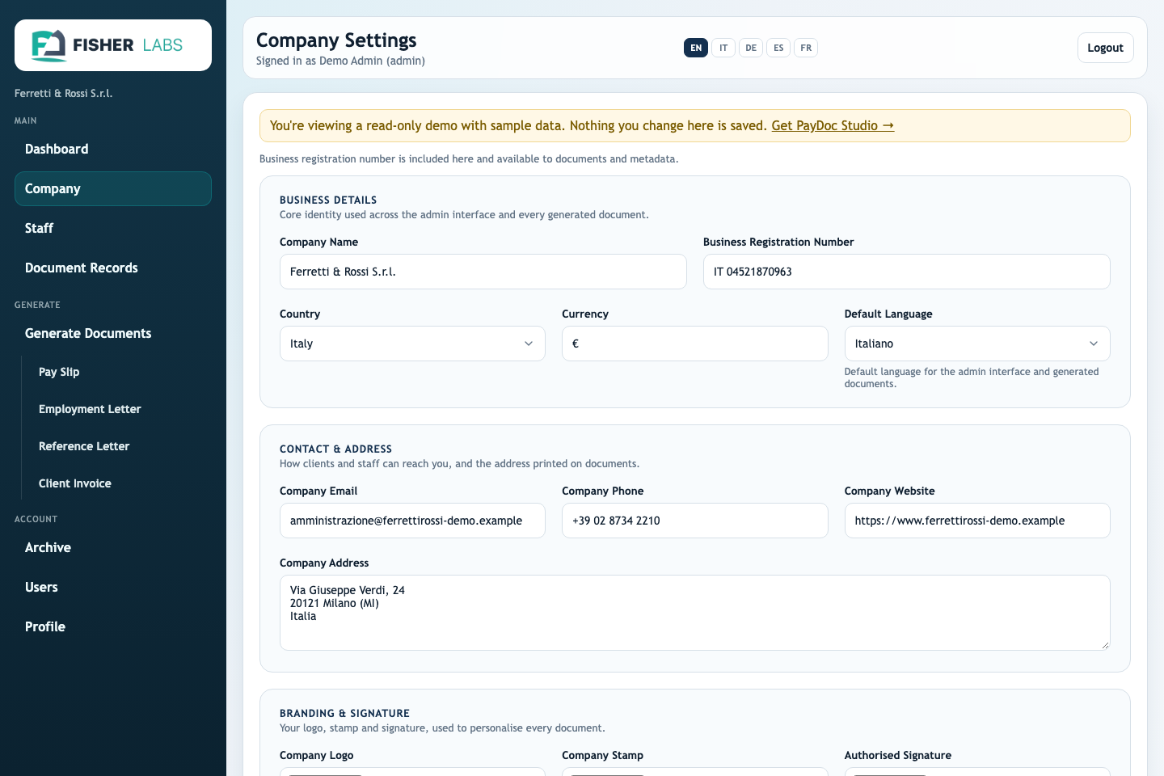
Task: Click the Company Address text area
Action: click(x=695, y=613)
